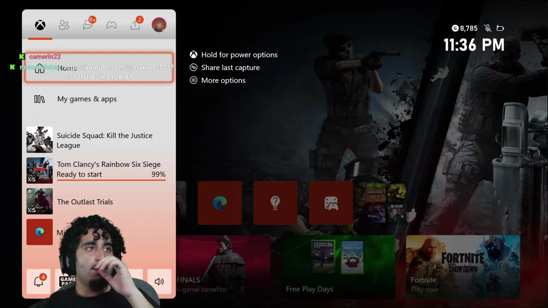Open the Chats tab with 9+ badge
The height and width of the screenshot is (308, 548).
(x=88, y=25)
